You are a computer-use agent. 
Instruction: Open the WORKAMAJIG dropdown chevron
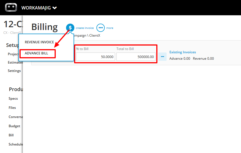55,8
